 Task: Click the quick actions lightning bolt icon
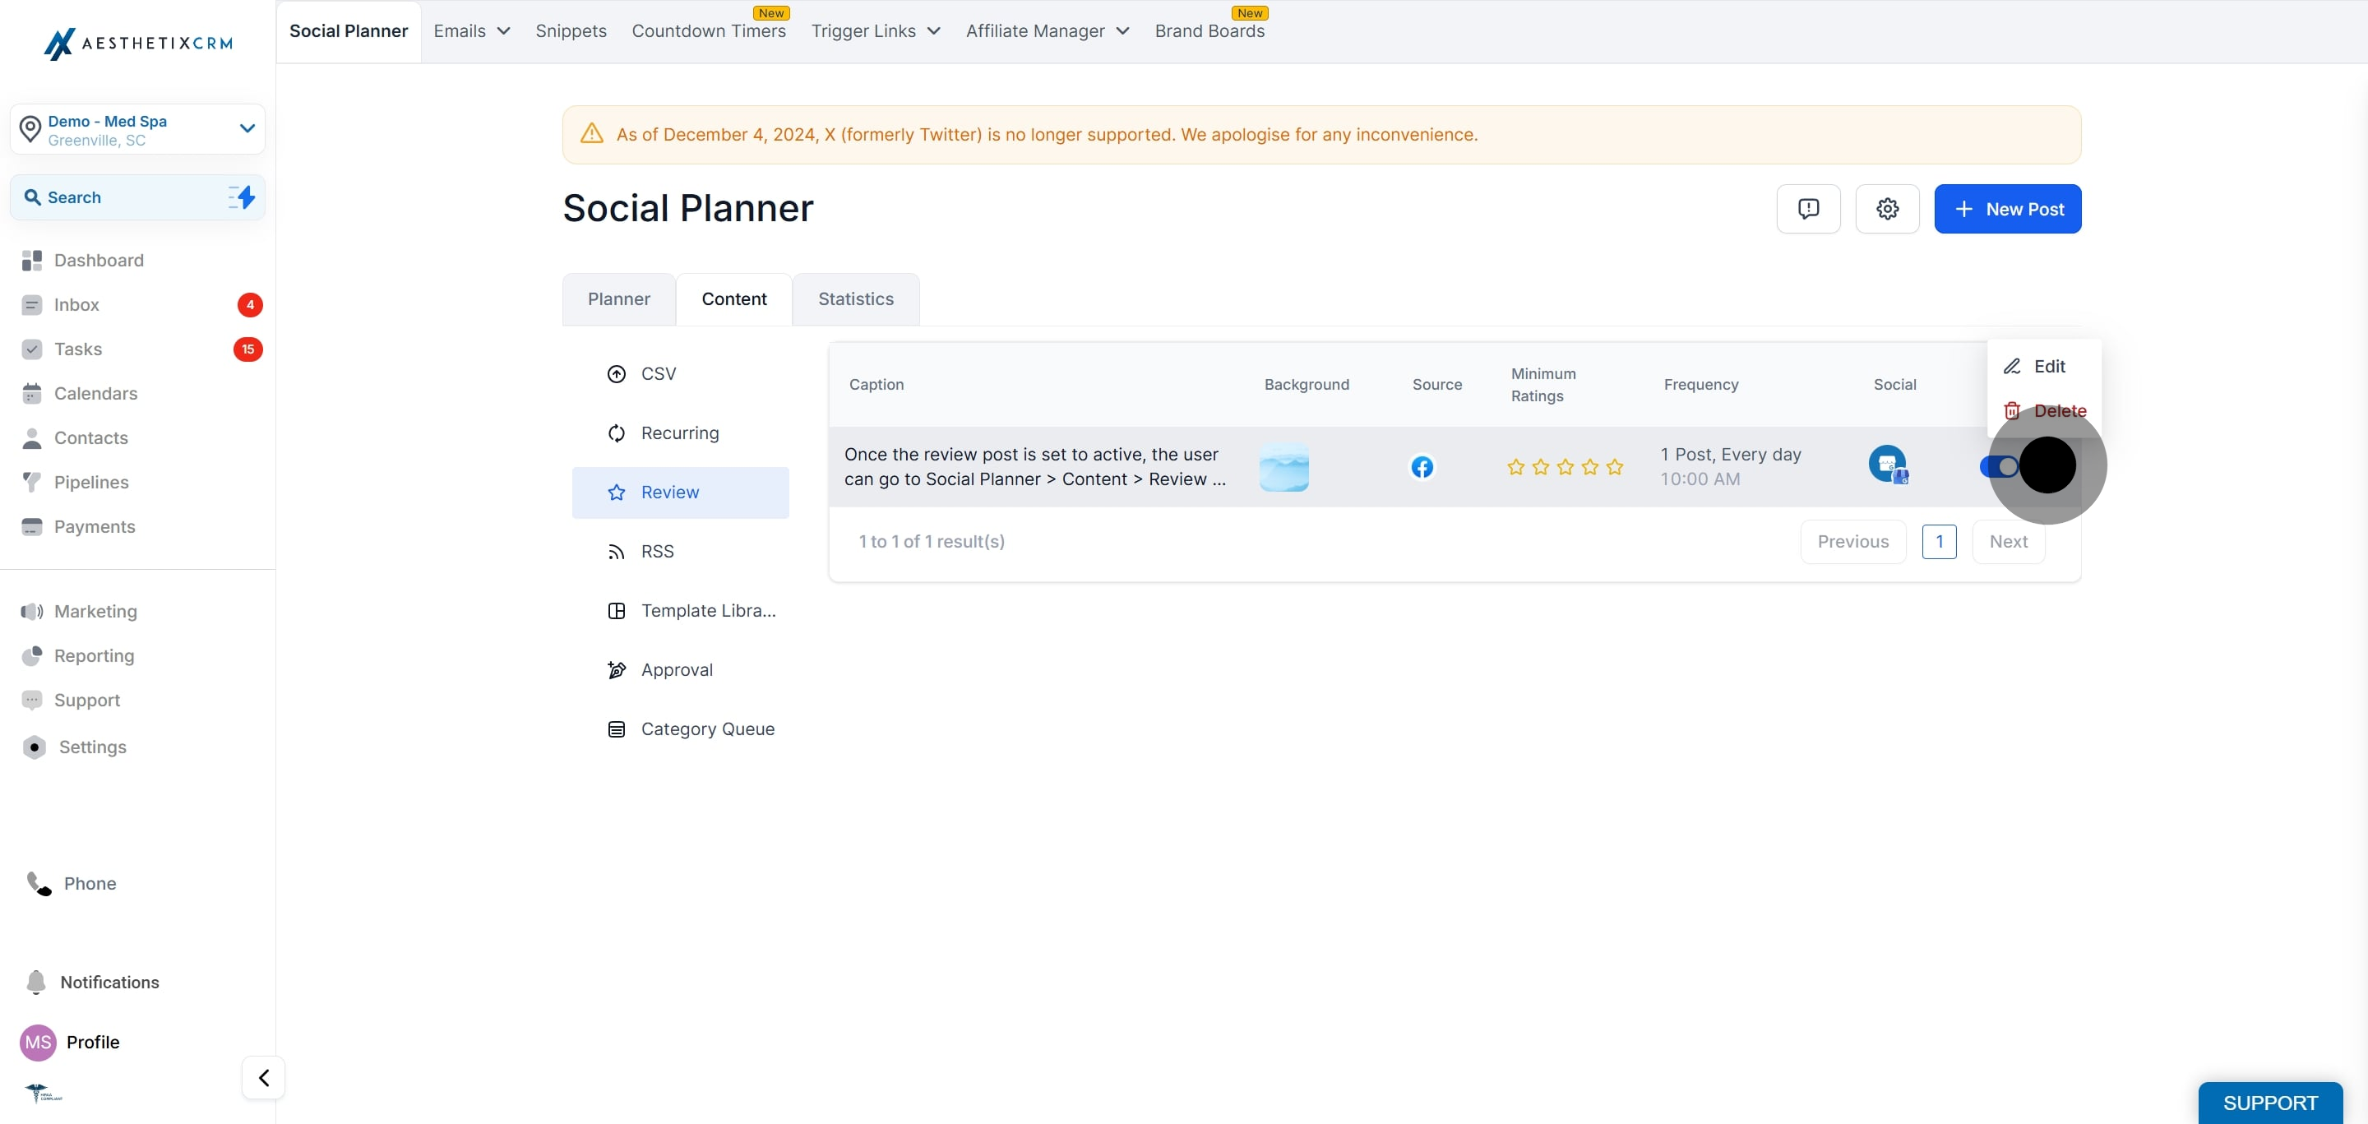click(x=242, y=197)
